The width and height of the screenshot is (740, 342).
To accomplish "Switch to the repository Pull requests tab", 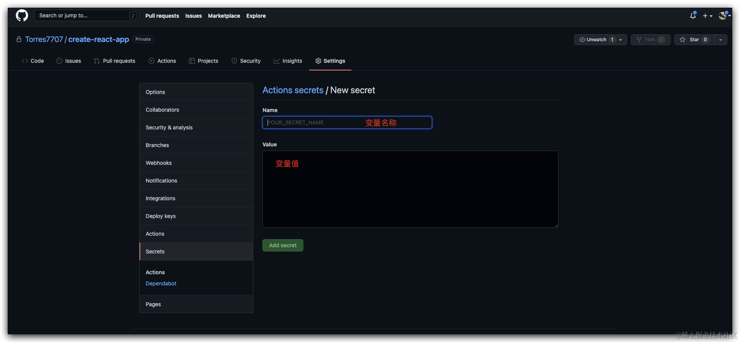I will point(114,61).
